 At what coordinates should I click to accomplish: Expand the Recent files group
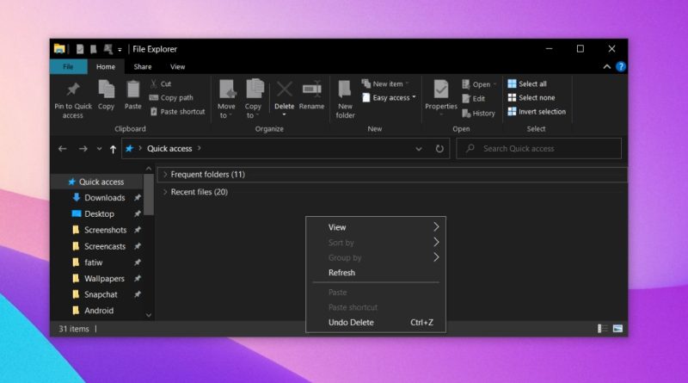pyautogui.click(x=165, y=192)
